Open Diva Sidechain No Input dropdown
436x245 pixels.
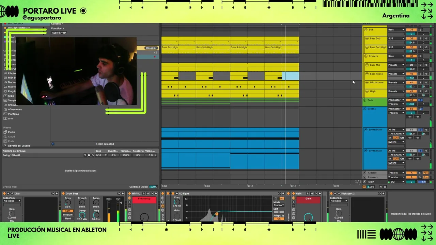12,201
